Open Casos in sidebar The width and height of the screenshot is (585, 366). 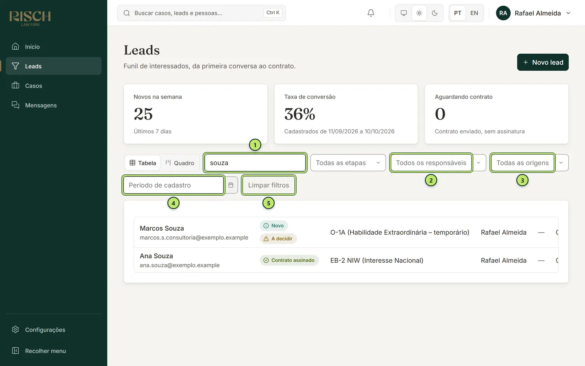[54, 85]
